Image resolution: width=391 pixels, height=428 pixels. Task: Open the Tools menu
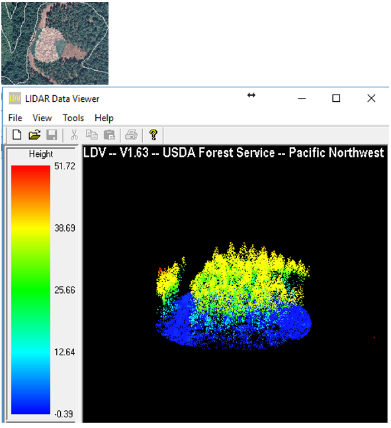[x=73, y=118]
